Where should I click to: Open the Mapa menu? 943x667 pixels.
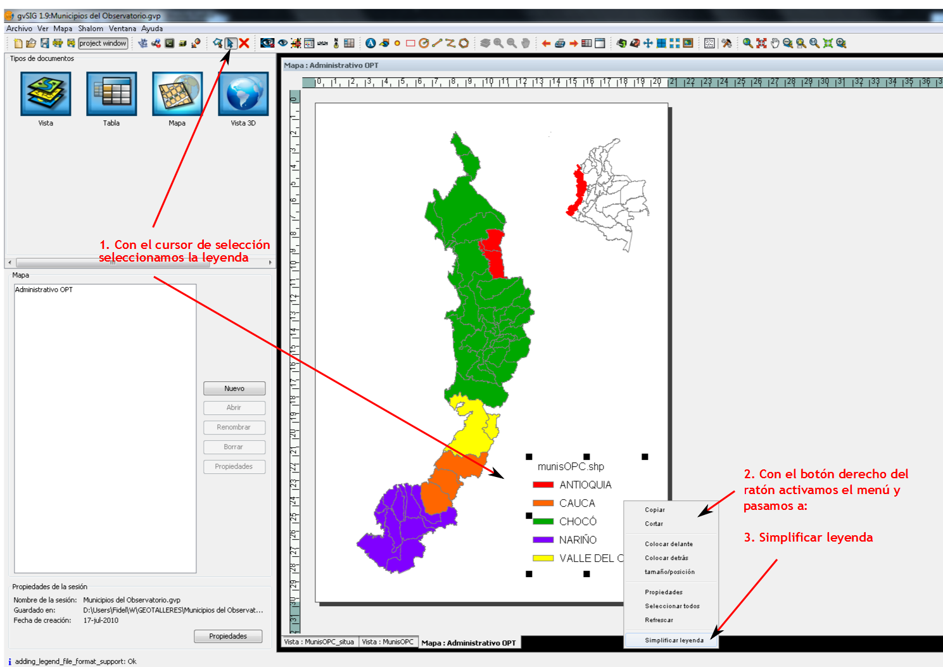pos(63,29)
